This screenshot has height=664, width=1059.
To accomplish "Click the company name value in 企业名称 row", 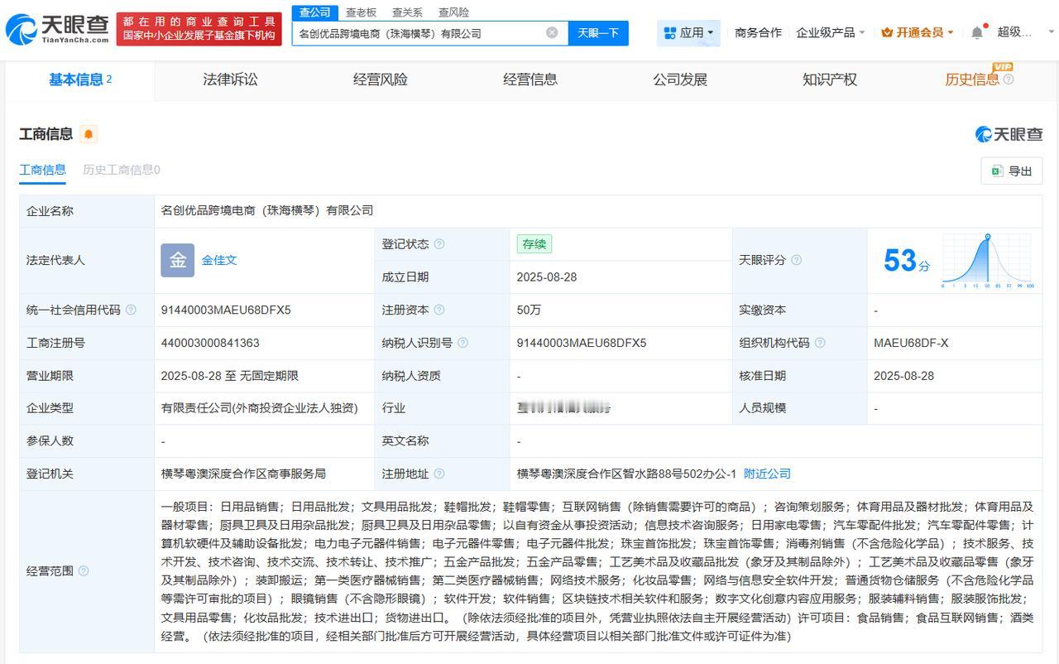I will (267, 211).
